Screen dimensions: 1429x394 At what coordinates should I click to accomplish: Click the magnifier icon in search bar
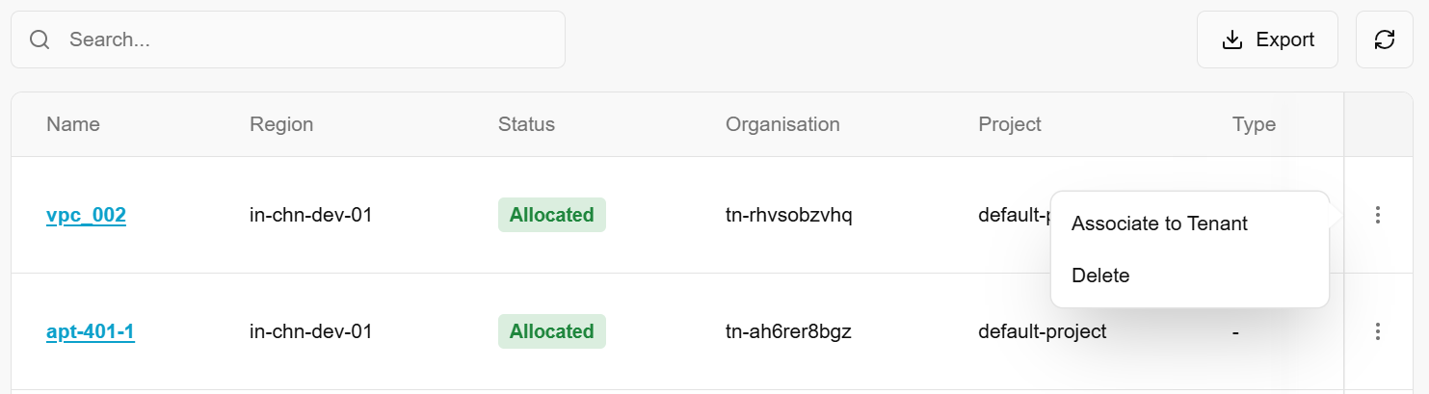pyautogui.click(x=40, y=39)
